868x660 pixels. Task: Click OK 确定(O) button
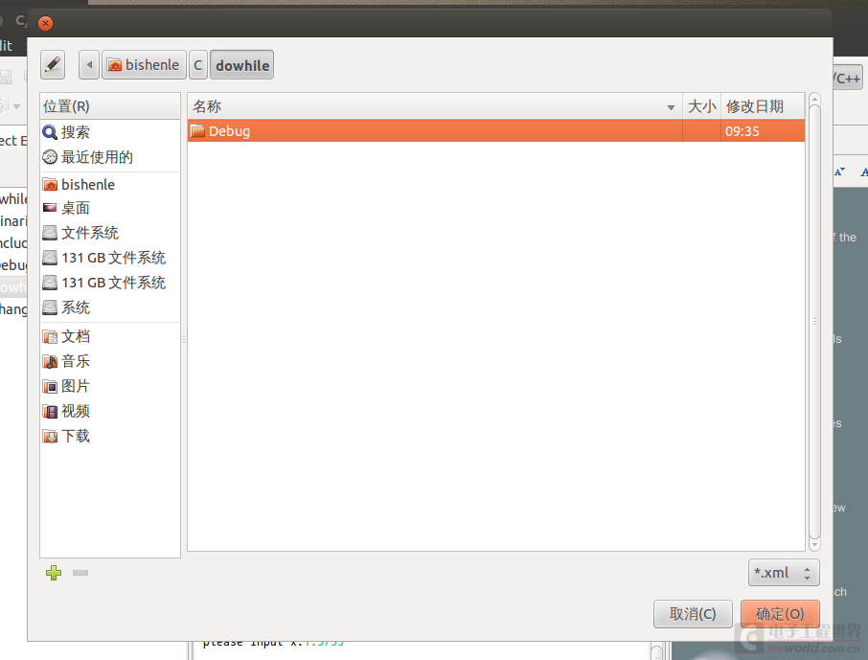click(x=780, y=614)
